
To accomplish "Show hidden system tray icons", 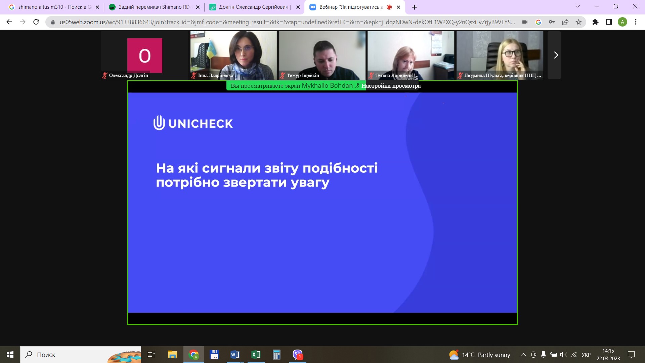I will pyautogui.click(x=523, y=355).
